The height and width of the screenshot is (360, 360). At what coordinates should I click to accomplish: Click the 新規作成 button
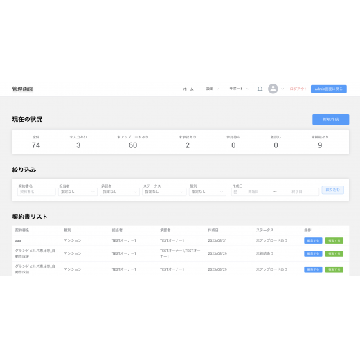(331, 120)
